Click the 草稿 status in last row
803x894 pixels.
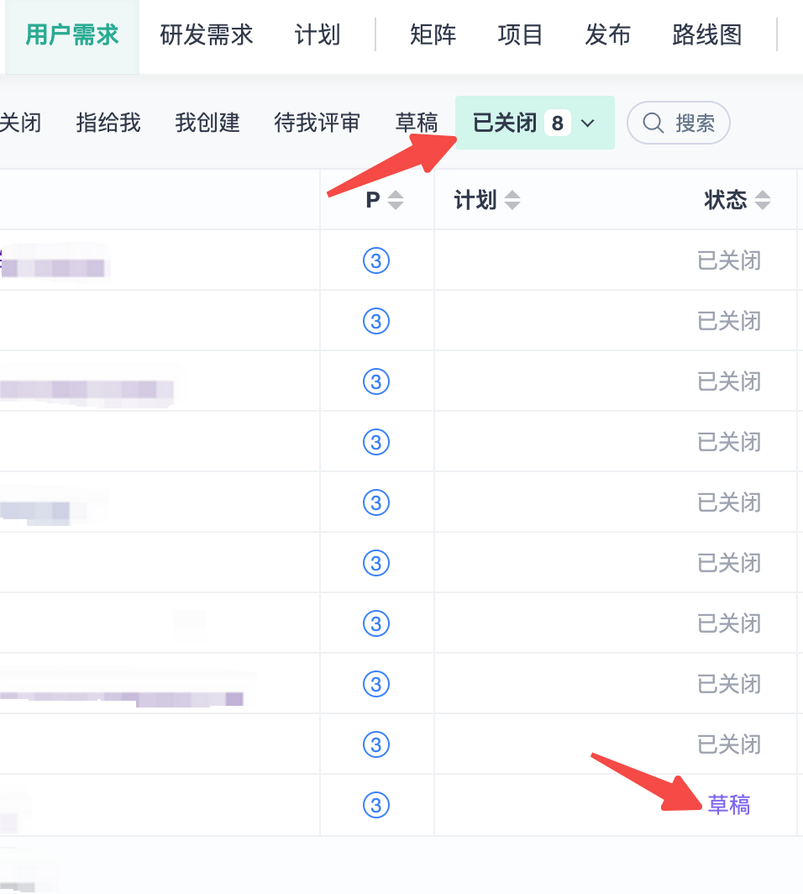[x=729, y=805]
